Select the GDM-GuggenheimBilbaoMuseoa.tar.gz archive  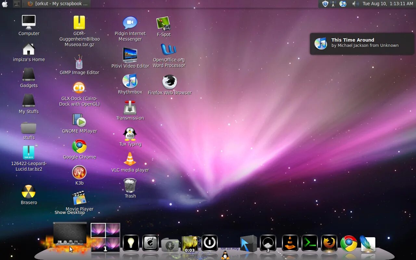tap(79, 23)
